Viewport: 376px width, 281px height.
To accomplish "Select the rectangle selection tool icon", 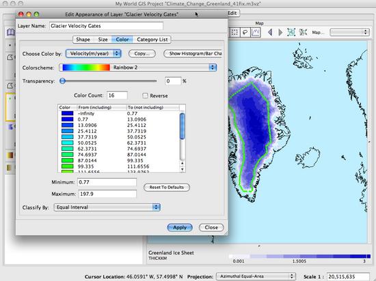I will click(235, 32).
